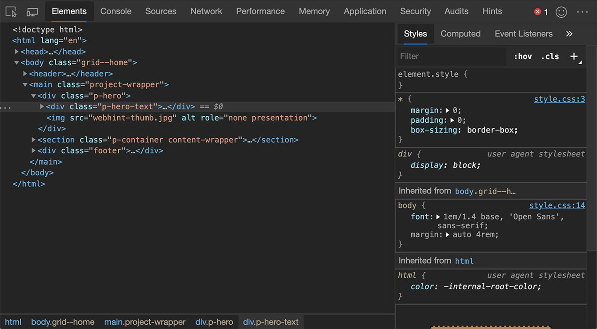Viewport: 597px width, 329px height.
Task: Open the three-dot DevTools menu
Action: [x=582, y=12]
